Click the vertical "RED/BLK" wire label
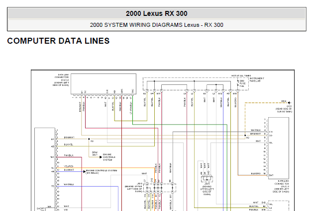 pyautogui.click(x=120, y=106)
